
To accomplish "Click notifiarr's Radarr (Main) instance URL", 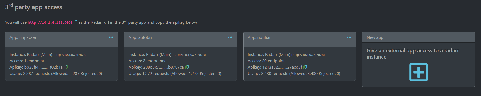I will (308, 55).
